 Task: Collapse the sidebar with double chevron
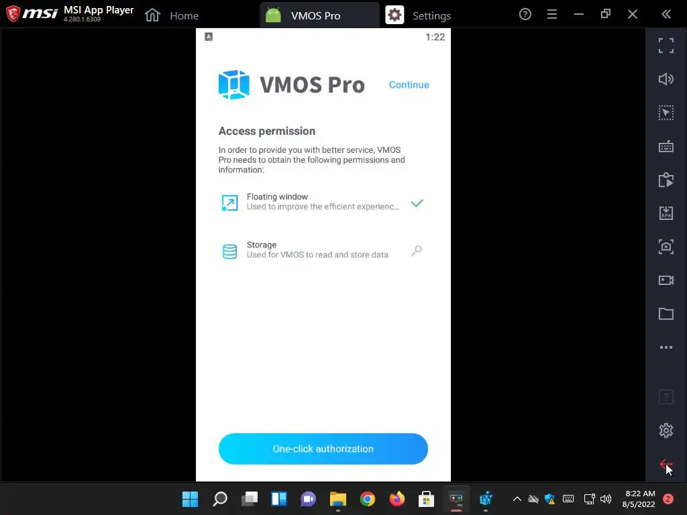click(666, 15)
